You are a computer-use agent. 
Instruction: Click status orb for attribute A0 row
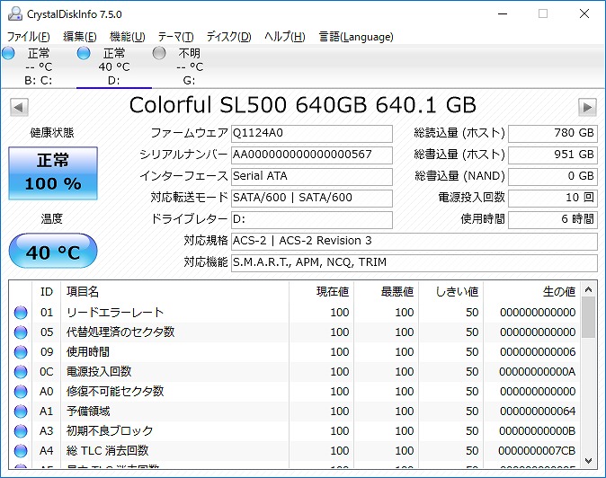(21, 392)
